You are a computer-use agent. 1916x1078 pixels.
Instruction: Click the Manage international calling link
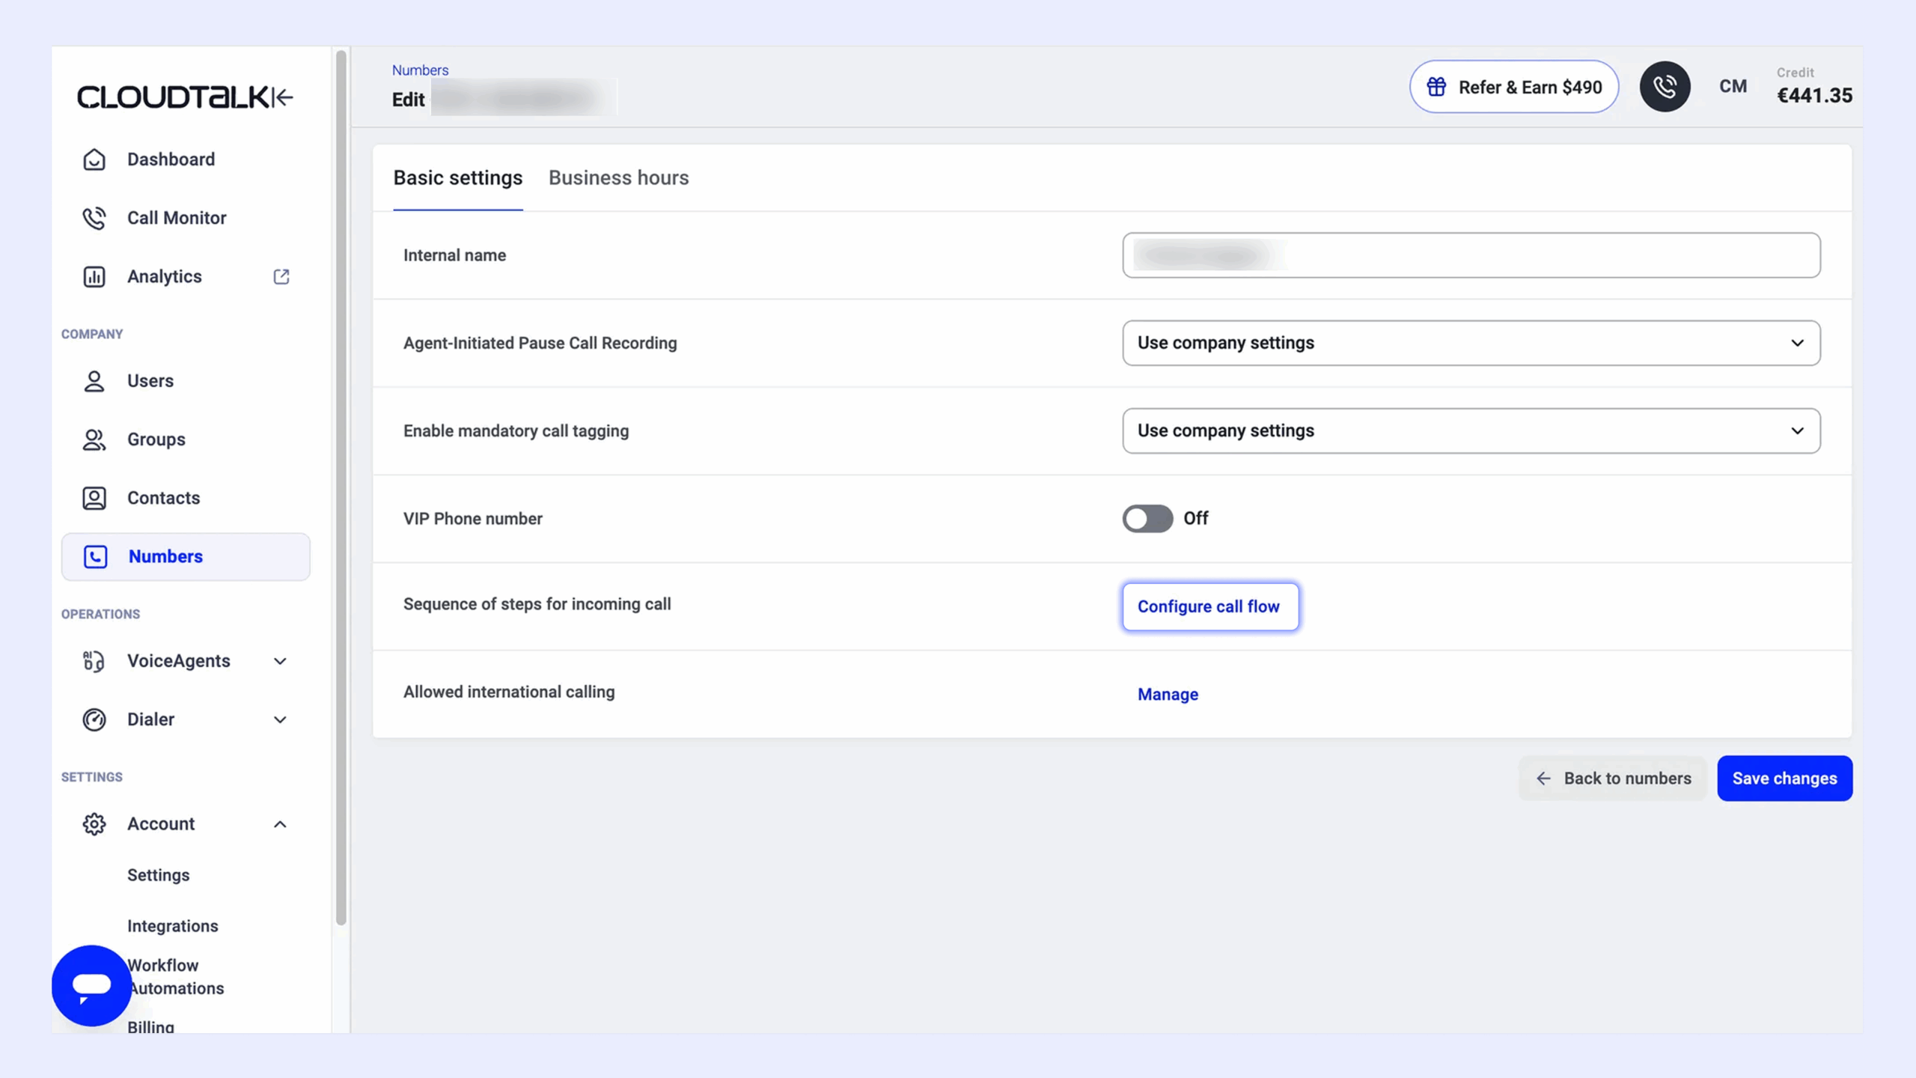click(1168, 694)
